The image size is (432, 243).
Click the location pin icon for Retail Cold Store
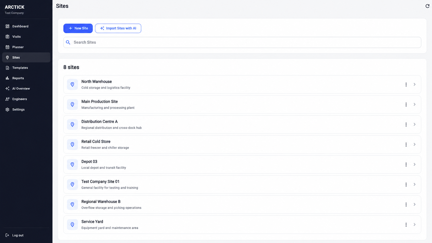(x=72, y=144)
